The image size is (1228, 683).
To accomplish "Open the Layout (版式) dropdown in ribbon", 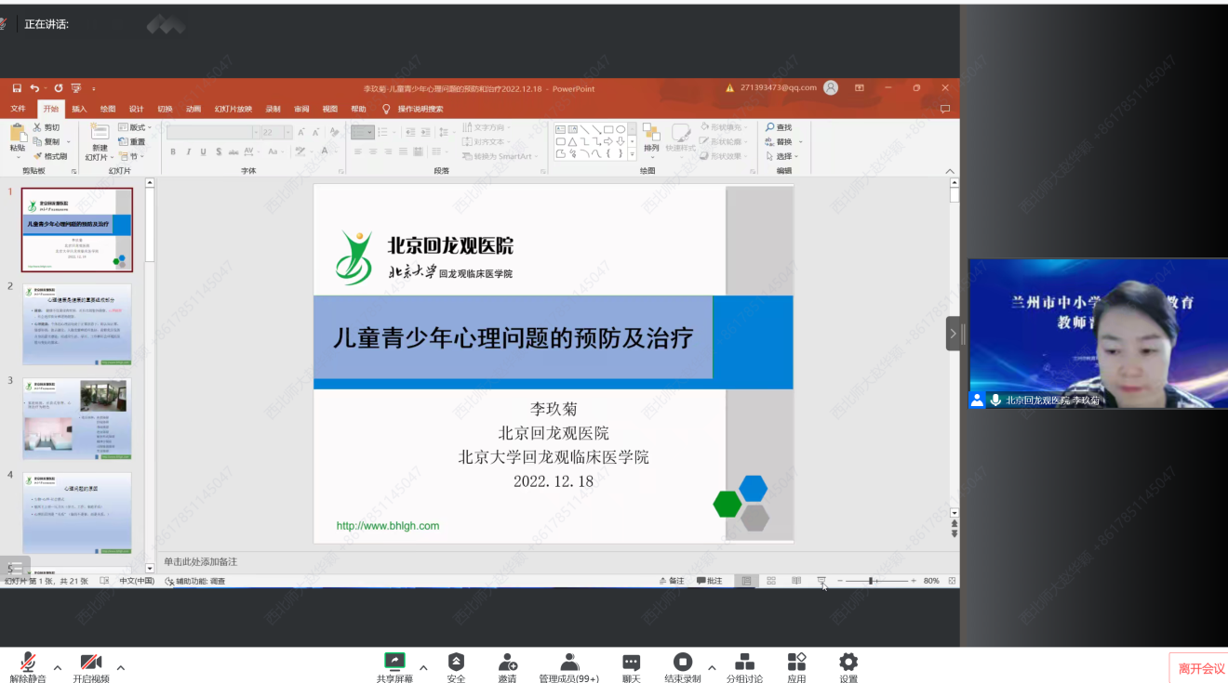I will click(x=136, y=127).
